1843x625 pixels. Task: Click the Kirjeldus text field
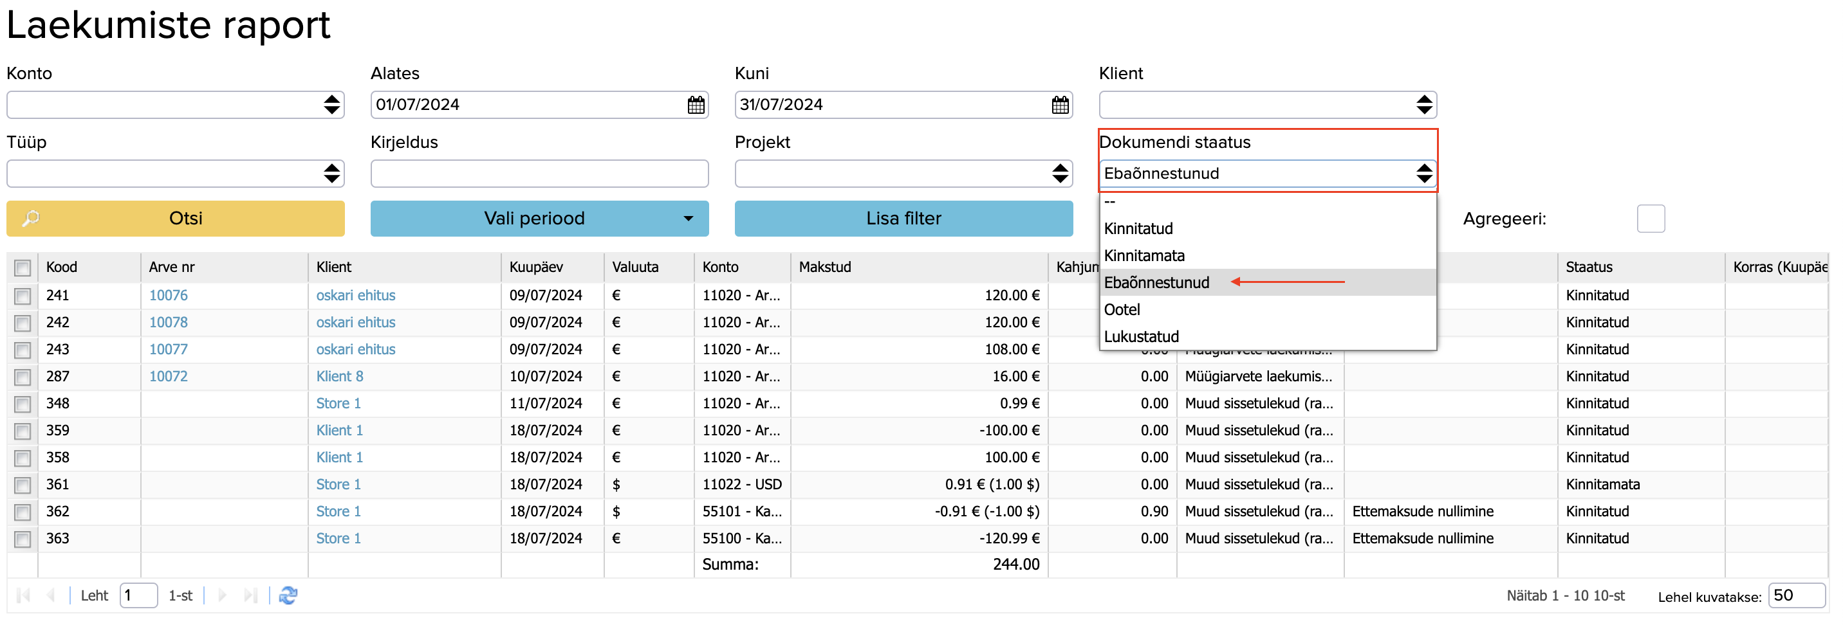[539, 174]
